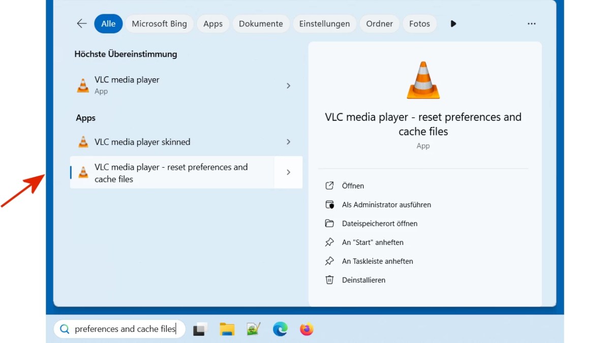Choose the Einstellungen filter tab
Screen dimensions: 610x343
(x=324, y=23)
